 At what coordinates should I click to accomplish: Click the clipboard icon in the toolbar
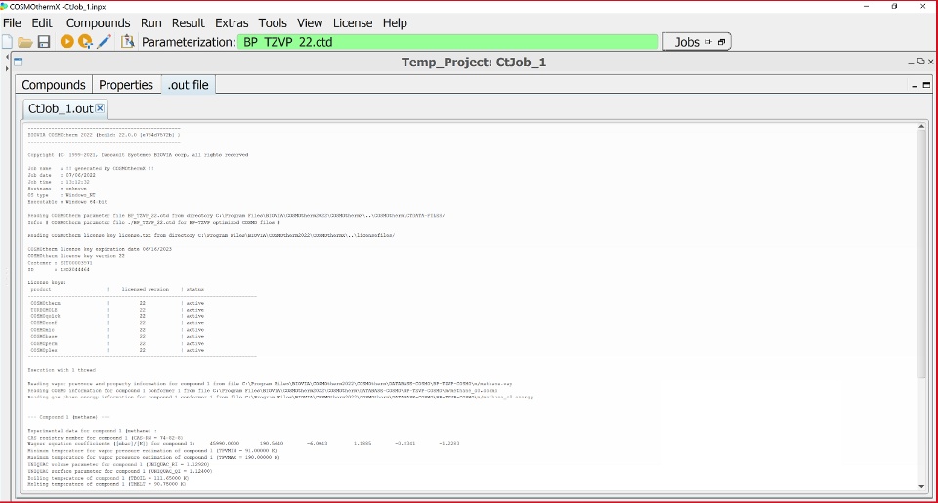(x=127, y=41)
